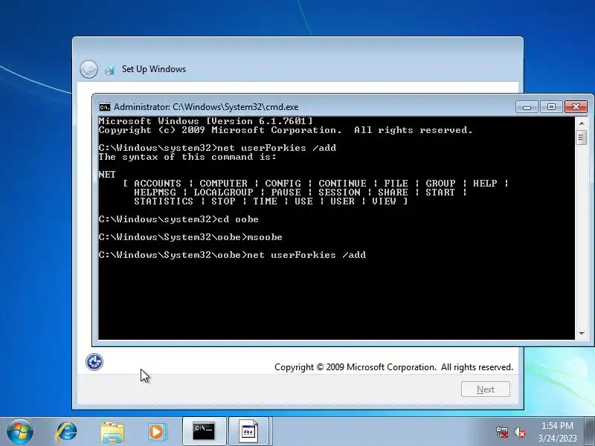Viewport: 595px width, 446px height.
Task: Click the 'Set Up Windows' title text
Action: [x=154, y=69]
